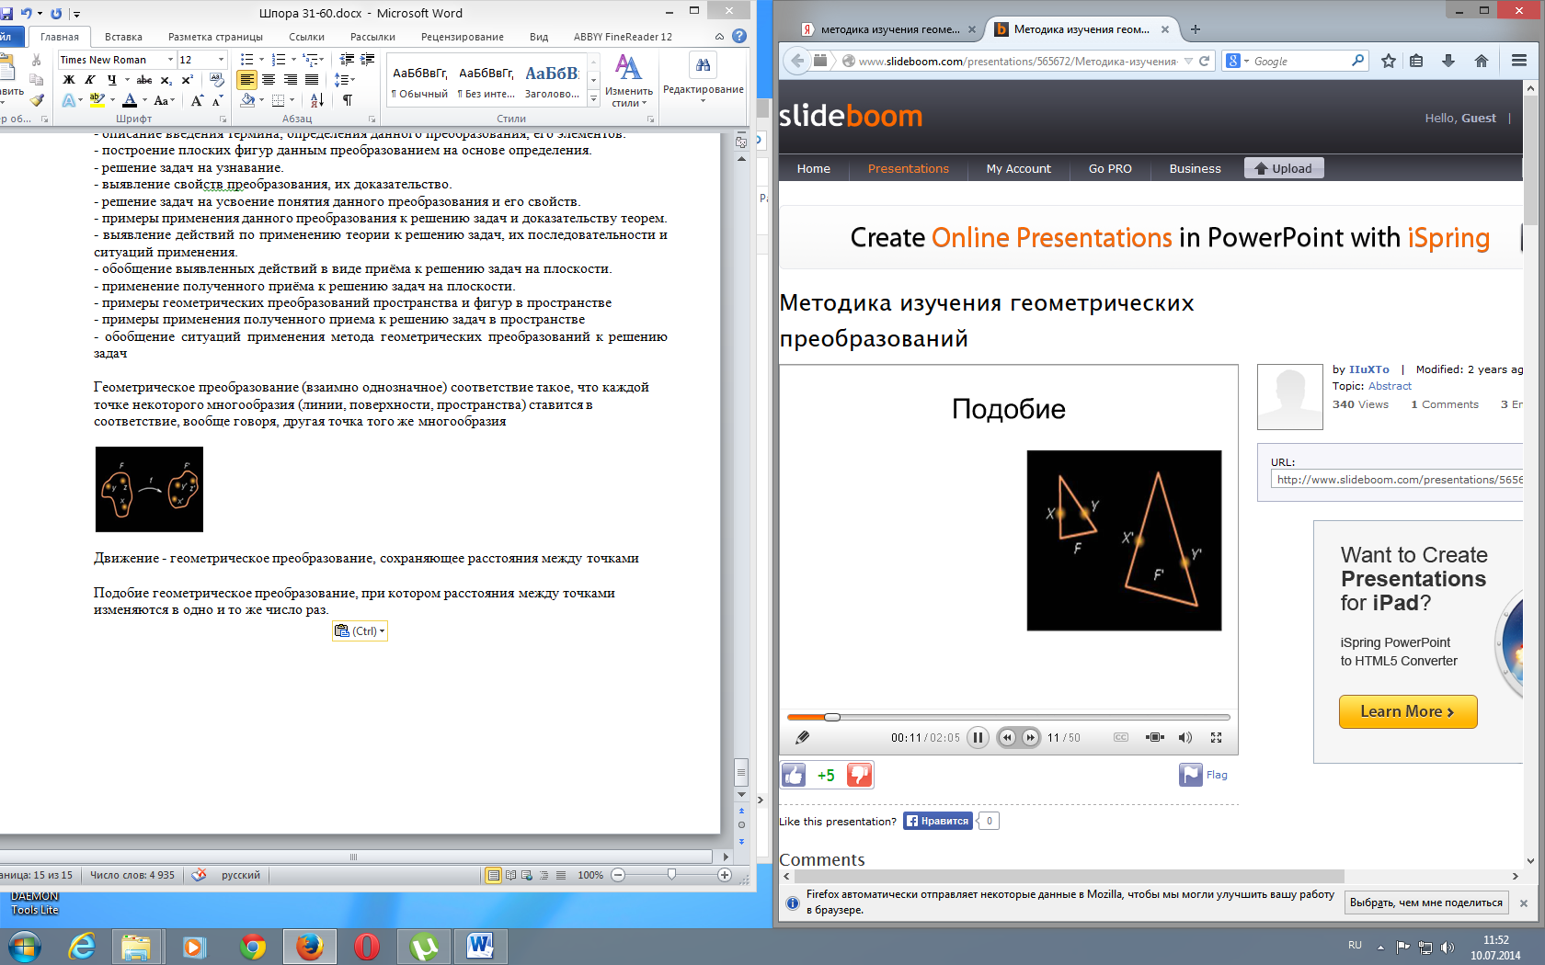
Task: Toggle superscript formatting
Action: click(187, 80)
